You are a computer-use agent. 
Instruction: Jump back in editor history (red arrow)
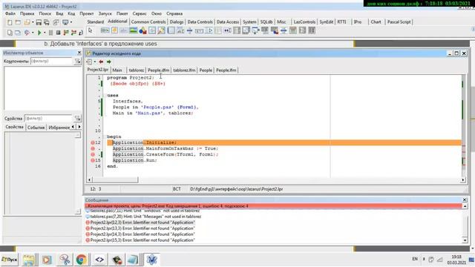[101, 62]
